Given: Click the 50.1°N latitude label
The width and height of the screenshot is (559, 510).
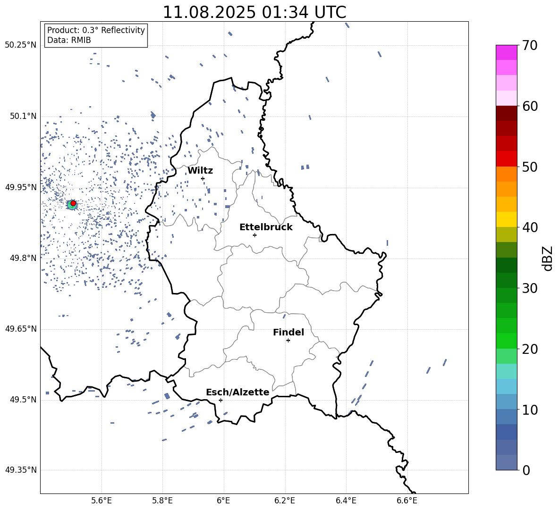Looking at the screenshot, I should pyautogui.click(x=23, y=117).
